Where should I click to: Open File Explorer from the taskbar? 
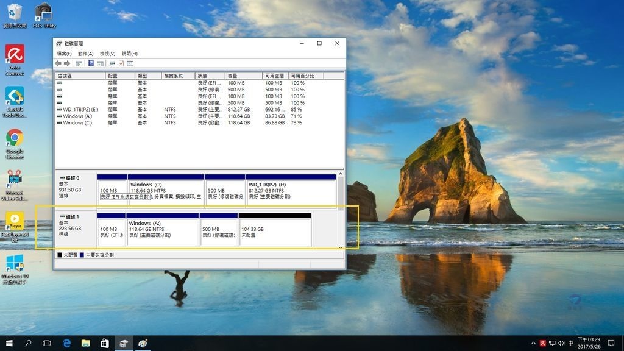point(85,343)
